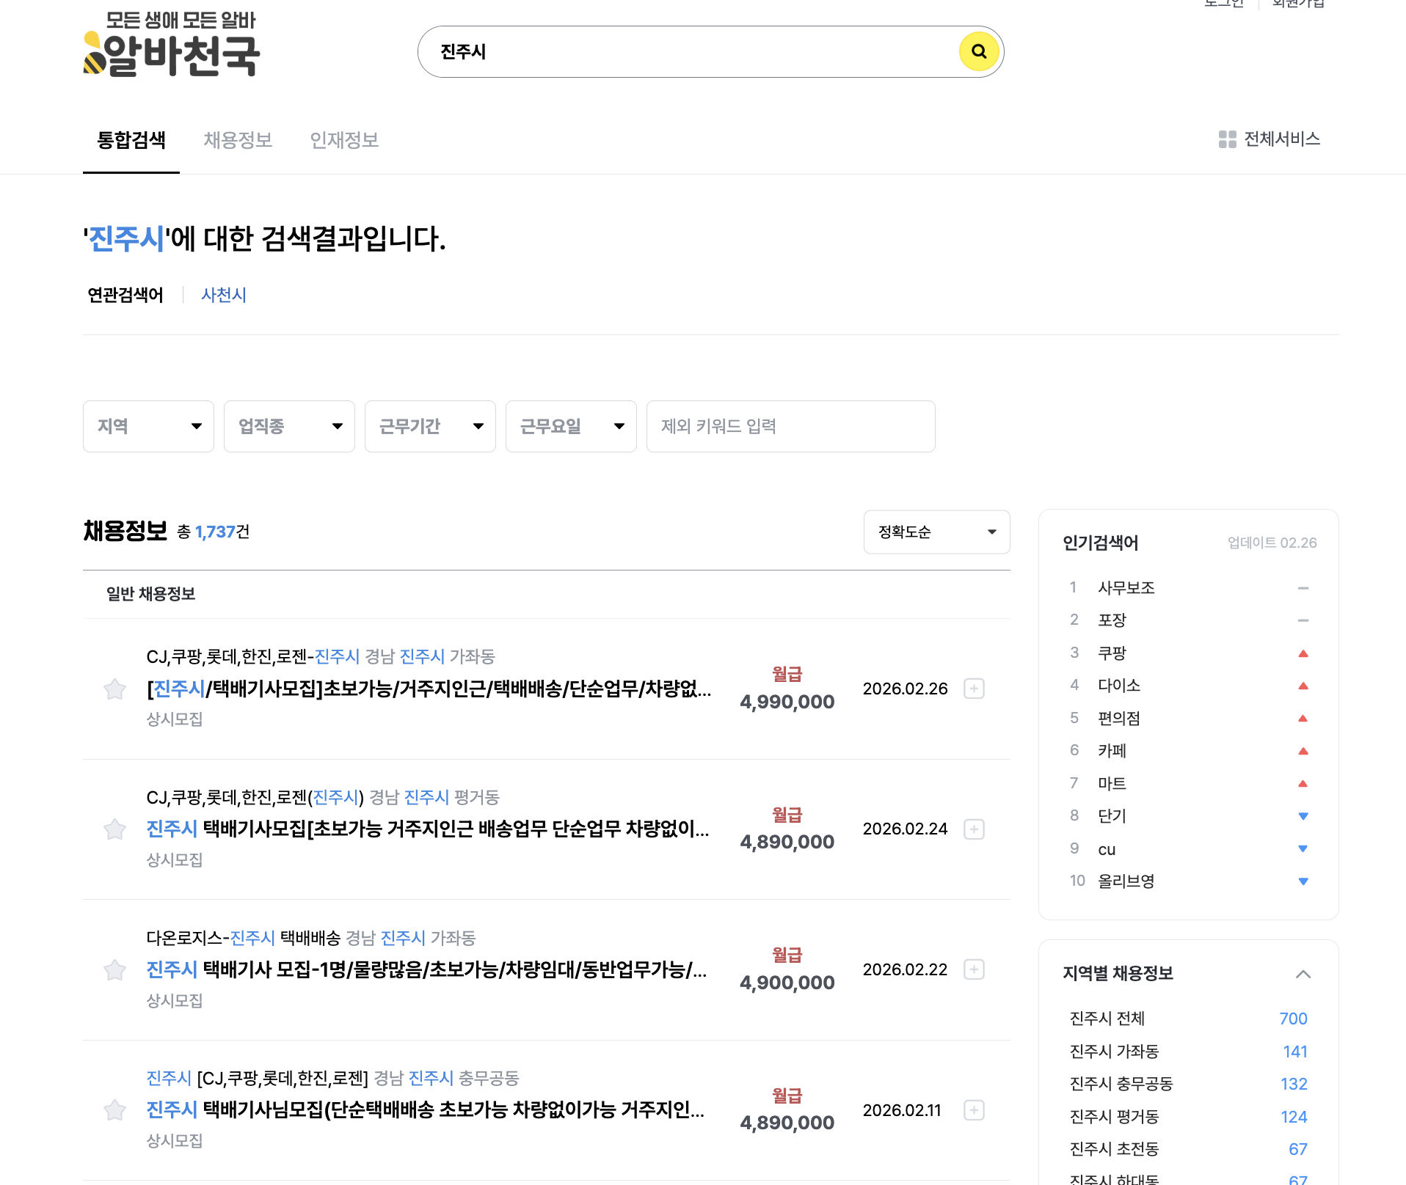Image resolution: width=1406 pixels, height=1185 pixels.
Task: Open the 지역 filter dropdown
Action: [x=148, y=426]
